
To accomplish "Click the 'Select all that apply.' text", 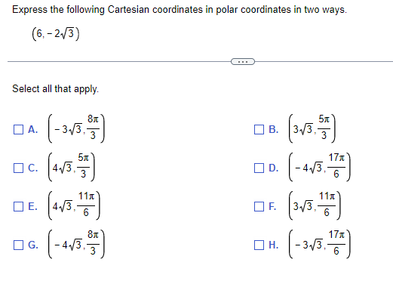I will point(56,89).
